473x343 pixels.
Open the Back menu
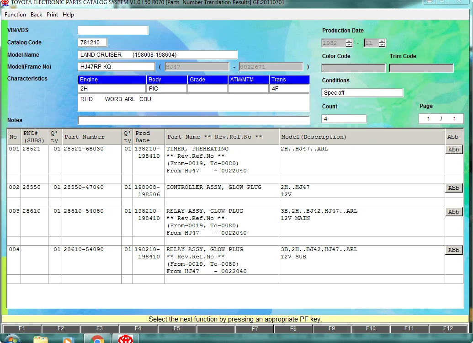click(x=36, y=15)
